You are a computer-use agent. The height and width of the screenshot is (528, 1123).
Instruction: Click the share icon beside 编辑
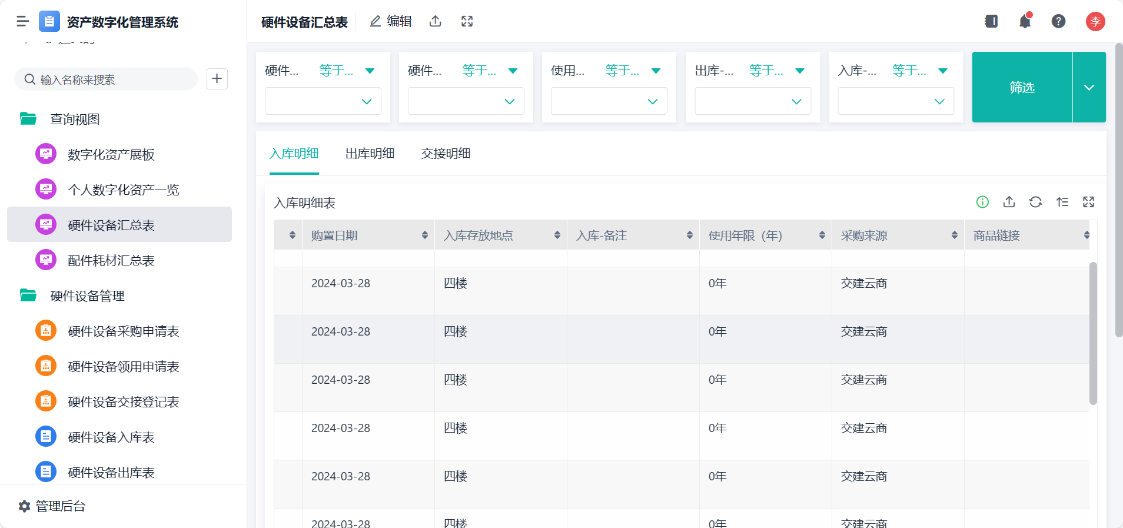436,22
